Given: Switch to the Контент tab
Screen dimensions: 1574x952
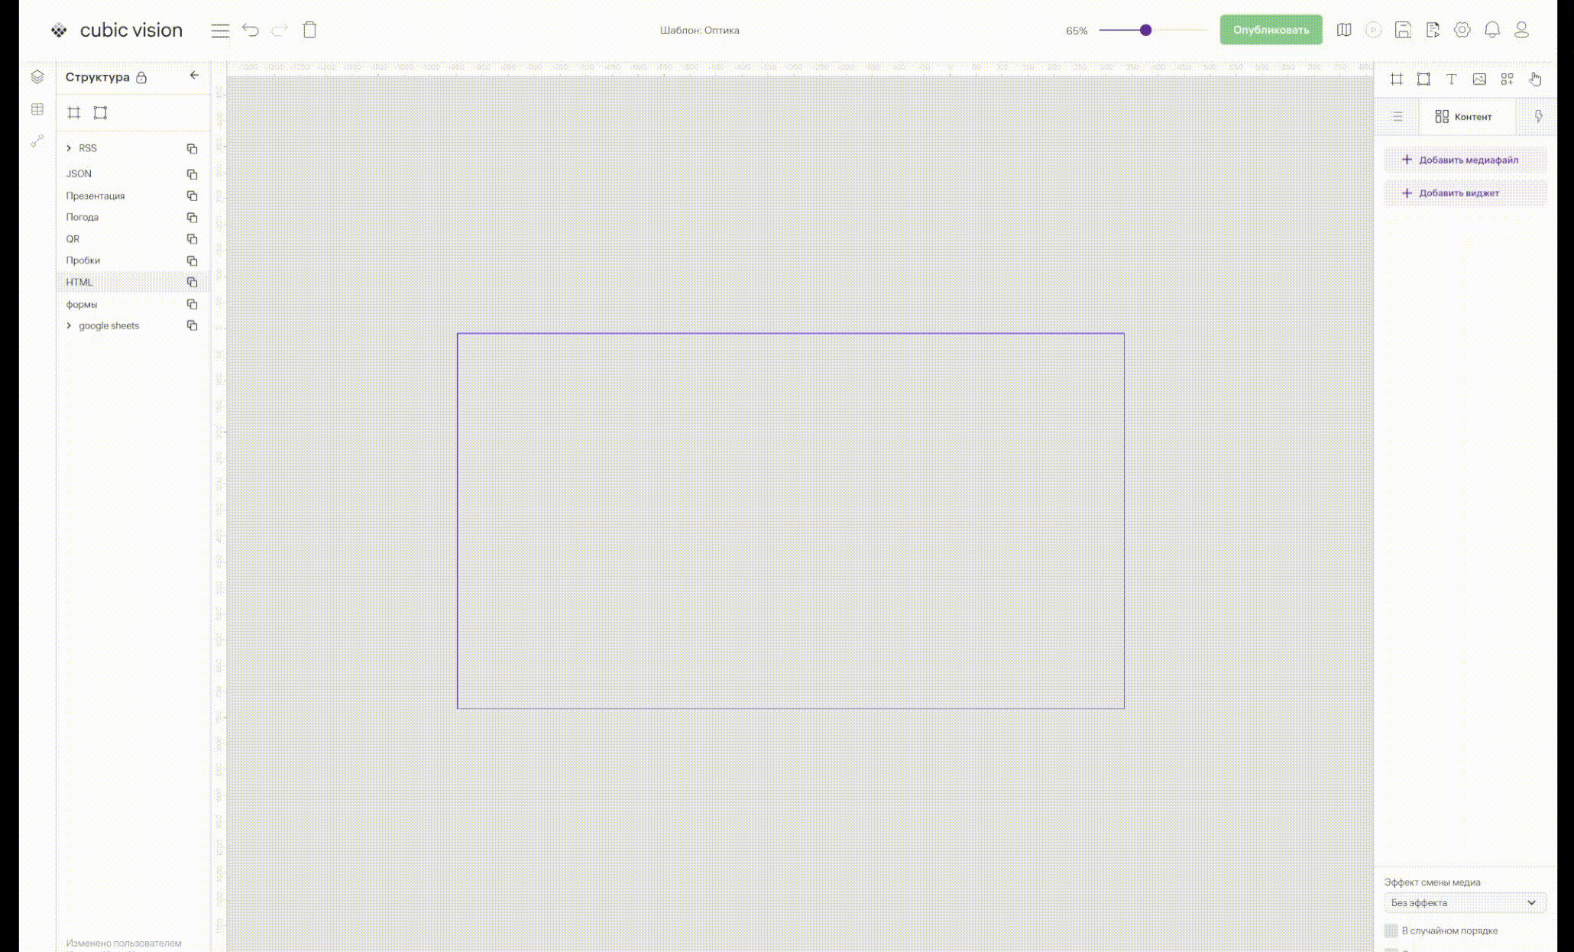Looking at the screenshot, I should tap(1463, 117).
